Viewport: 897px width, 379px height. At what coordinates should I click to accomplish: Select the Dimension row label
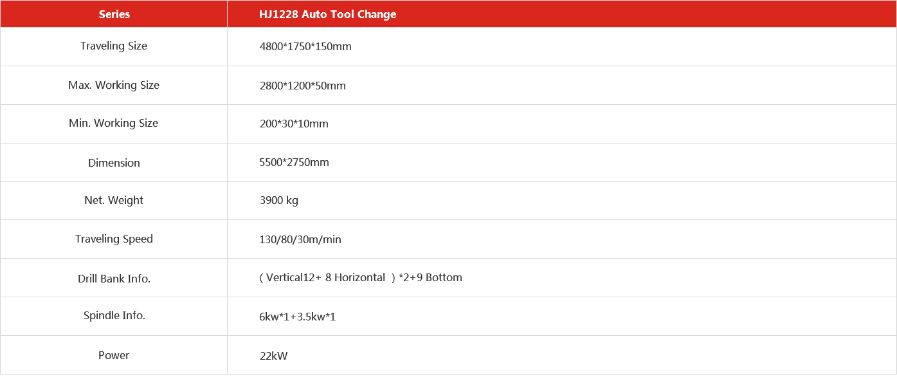(x=114, y=163)
